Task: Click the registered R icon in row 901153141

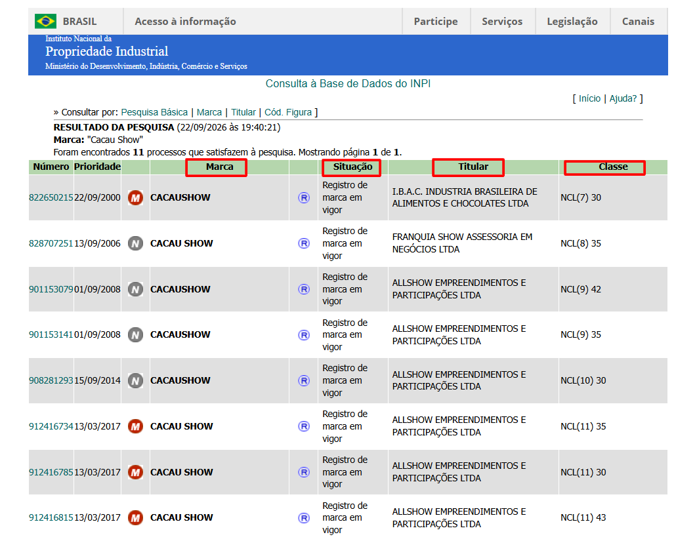Action: pos(304,335)
